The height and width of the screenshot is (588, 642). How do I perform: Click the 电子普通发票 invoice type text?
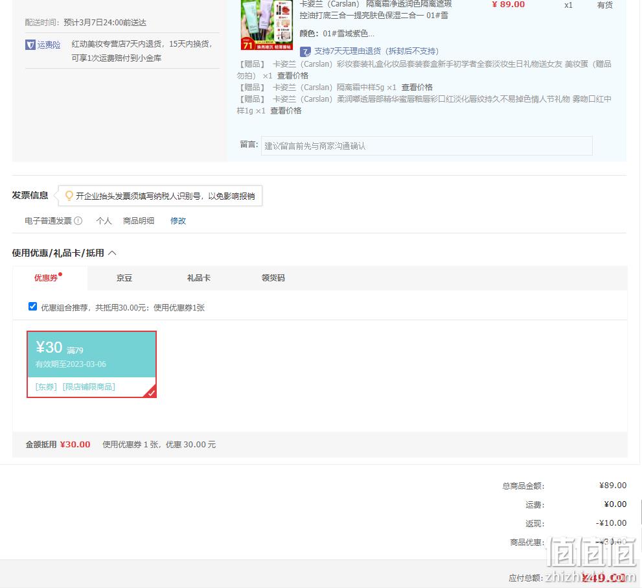(48, 221)
